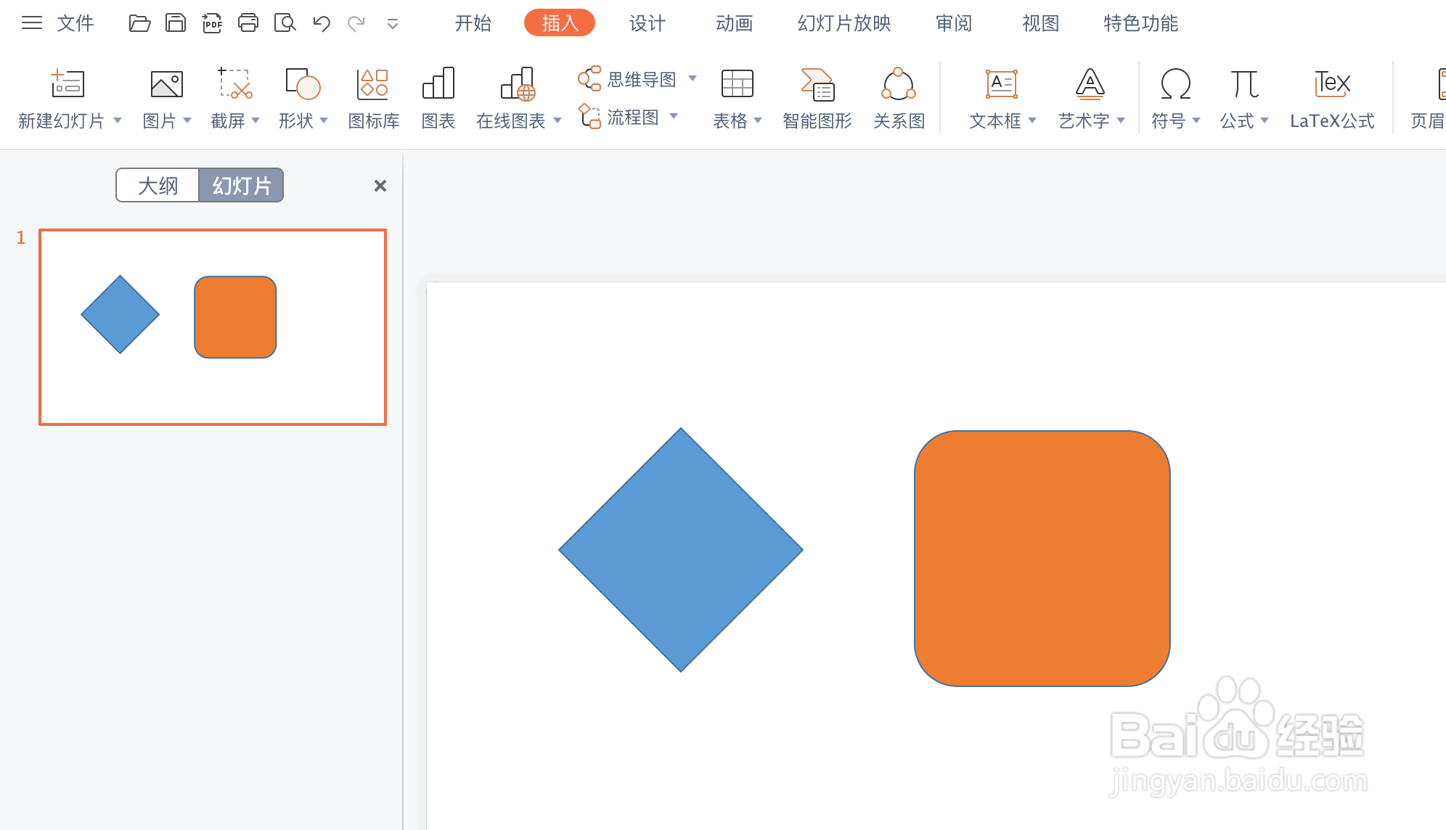Expand the shapes dropdown arrow
The height and width of the screenshot is (830, 1446).
coord(324,120)
